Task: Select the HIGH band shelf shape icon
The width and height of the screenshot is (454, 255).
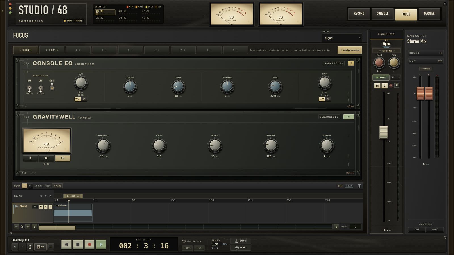Action: (321, 99)
